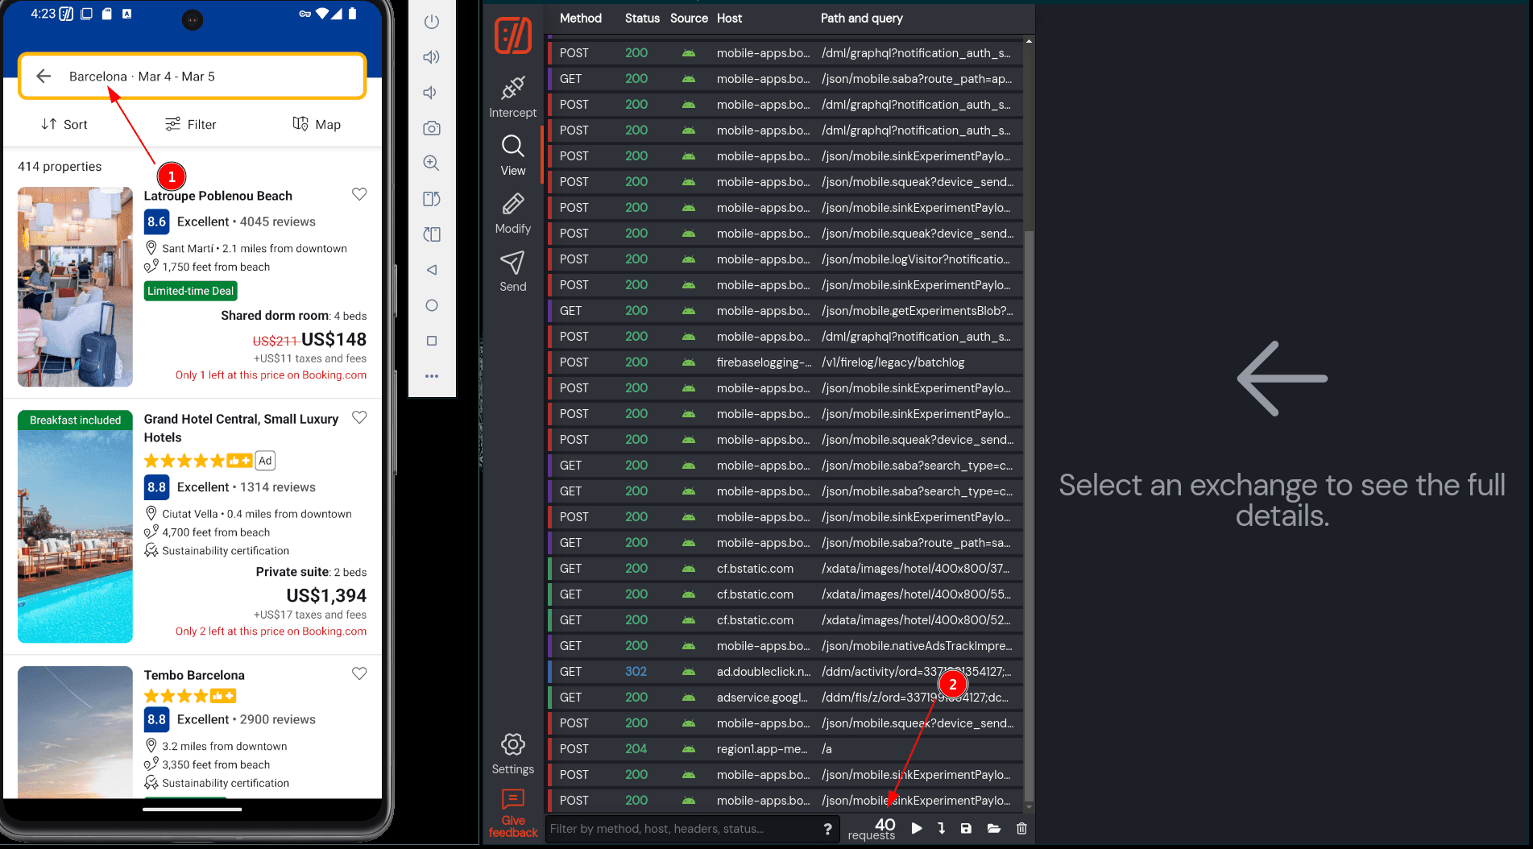Click Give feedback in sidebar
The image size is (1533, 849).
512,814
